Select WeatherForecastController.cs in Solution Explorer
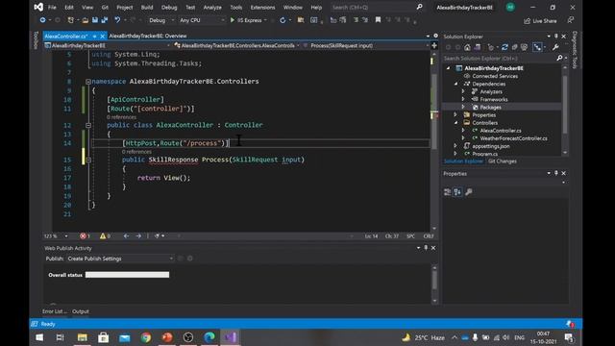Viewport: 615px width, 346px height. (x=513, y=138)
